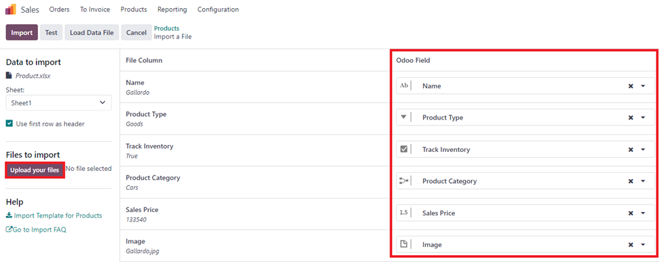Clear the Product Type field mapping x icon
Viewport: 659px width, 262px height.
(x=631, y=117)
